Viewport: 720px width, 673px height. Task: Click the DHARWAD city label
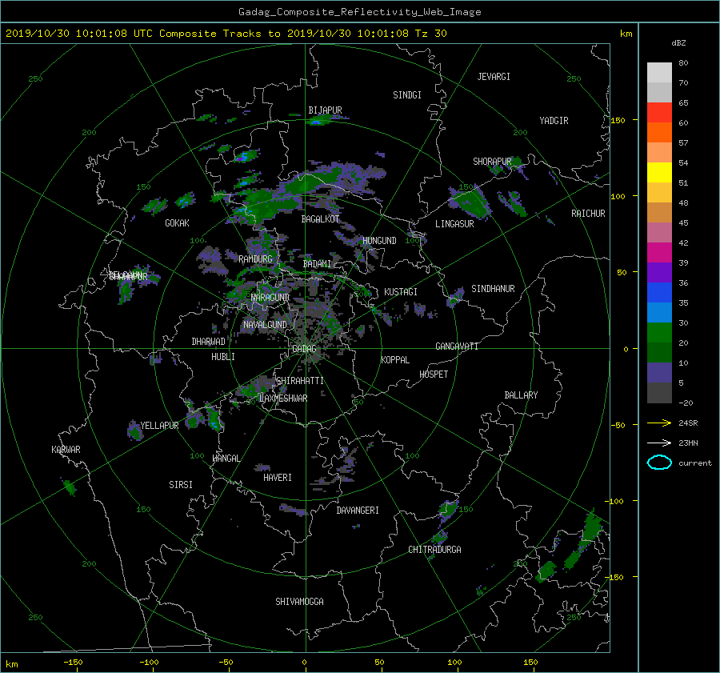pos(208,342)
